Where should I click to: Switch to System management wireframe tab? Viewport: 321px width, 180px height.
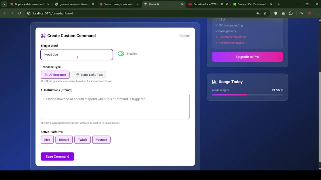point(119,4)
